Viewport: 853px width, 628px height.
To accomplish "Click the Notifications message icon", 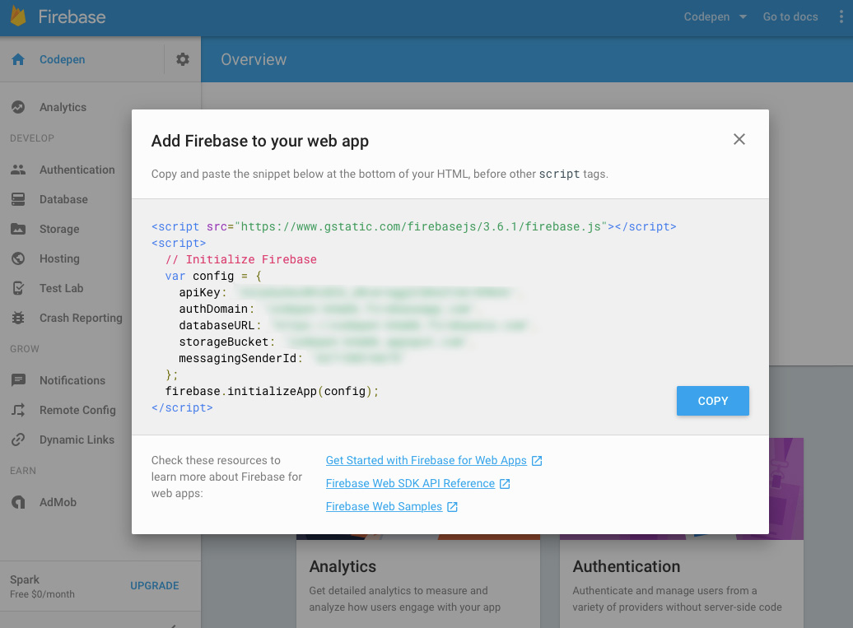I will [x=18, y=380].
